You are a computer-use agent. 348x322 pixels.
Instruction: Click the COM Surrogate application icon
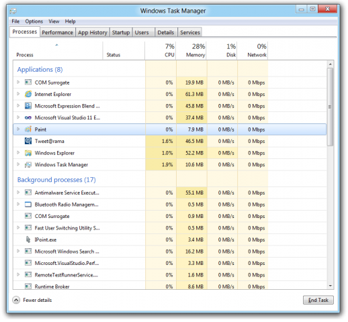click(x=28, y=83)
